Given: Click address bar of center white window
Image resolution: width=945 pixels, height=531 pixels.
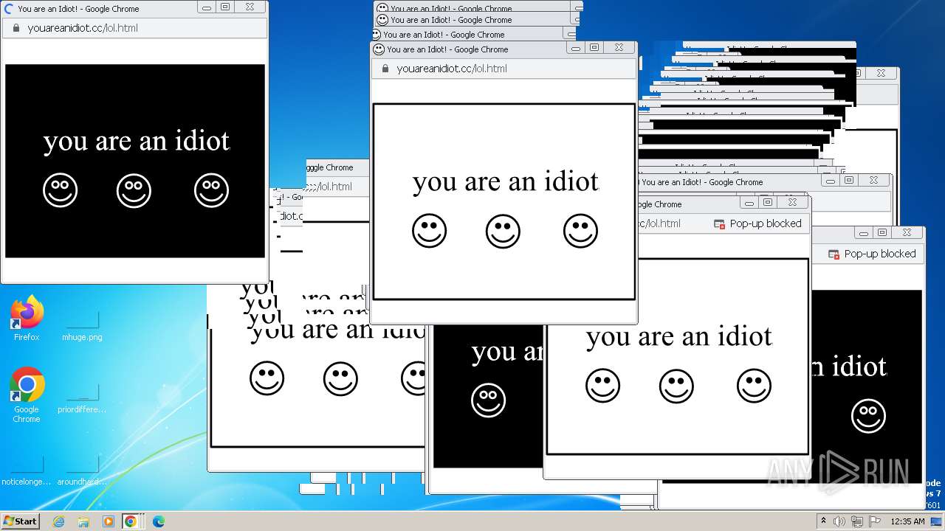Looking at the screenshot, I should [504, 69].
